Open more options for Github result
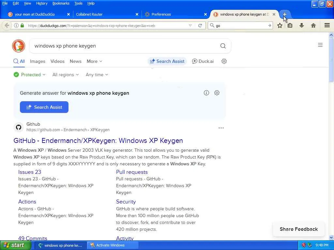The width and height of the screenshot is (334, 250). (221, 128)
